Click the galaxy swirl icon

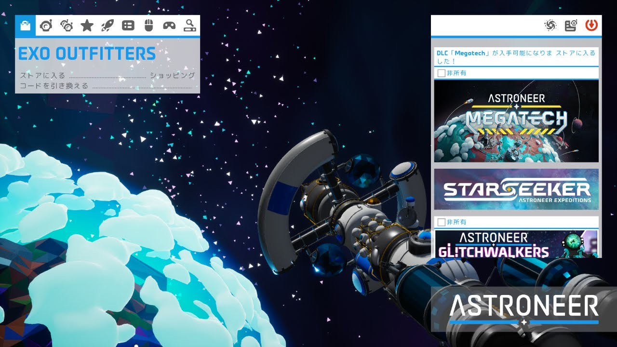(550, 26)
